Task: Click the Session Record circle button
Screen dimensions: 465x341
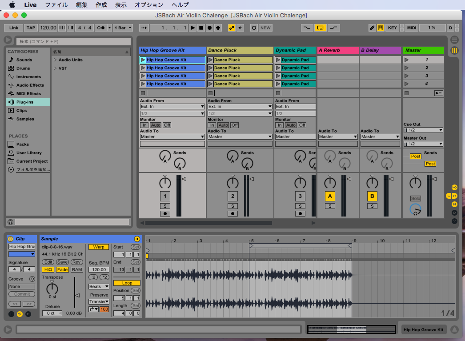Action: click(x=254, y=28)
